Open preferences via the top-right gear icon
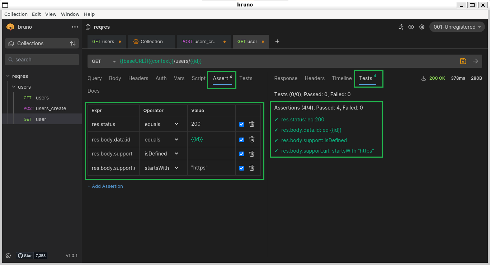The image size is (490, 265). pyautogui.click(x=422, y=27)
